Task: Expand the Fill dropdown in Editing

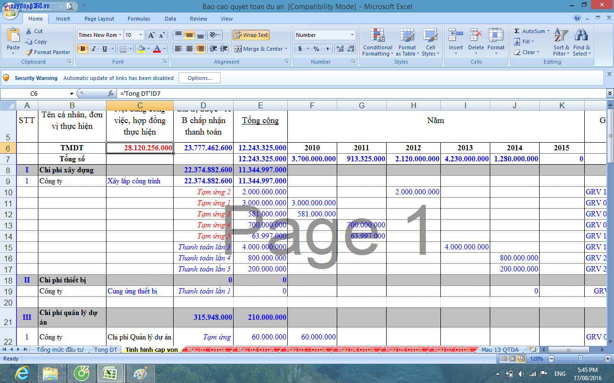Action: click(x=533, y=42)
